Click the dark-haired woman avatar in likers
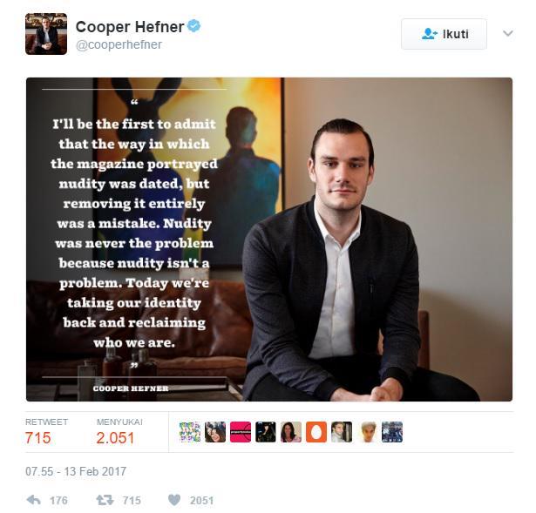Screen dimensions: 536x513 coord(291,432)
